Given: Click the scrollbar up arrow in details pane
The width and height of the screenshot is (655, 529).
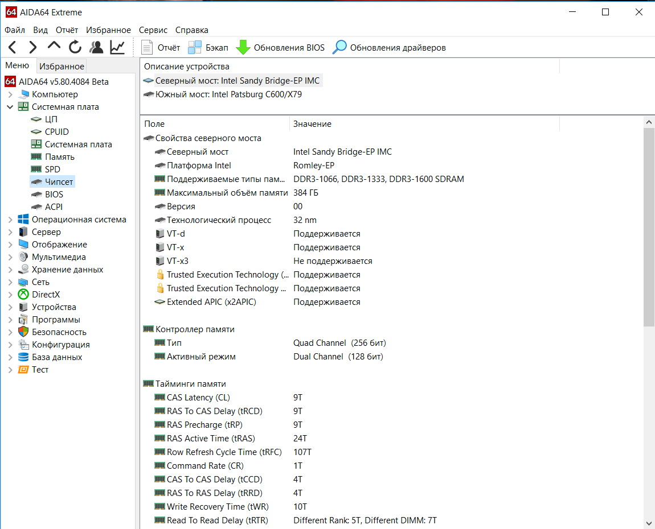Looking at the screenshot, I should [x=649, y=122].
